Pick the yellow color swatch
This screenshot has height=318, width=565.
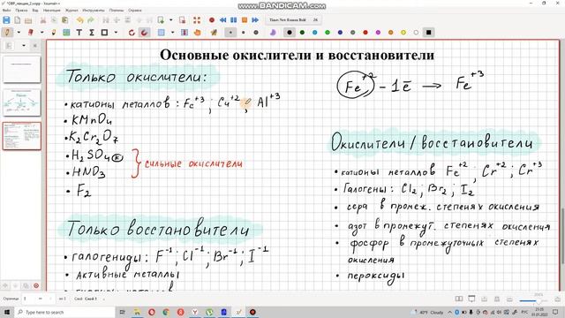click(x=403, y=33)
